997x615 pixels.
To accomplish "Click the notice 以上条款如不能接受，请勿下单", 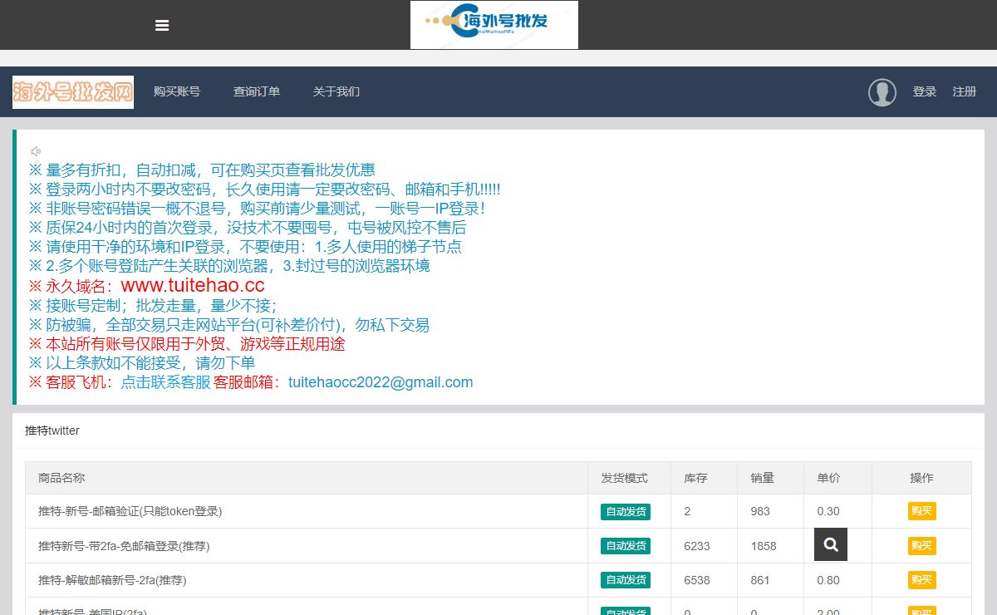I will [x=142, y=362].
